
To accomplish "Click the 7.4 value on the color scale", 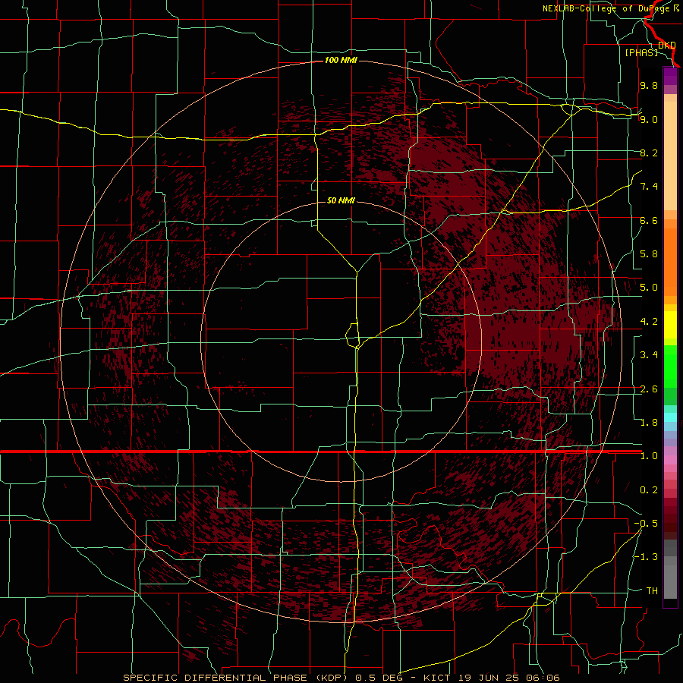I will pos(649,187).
